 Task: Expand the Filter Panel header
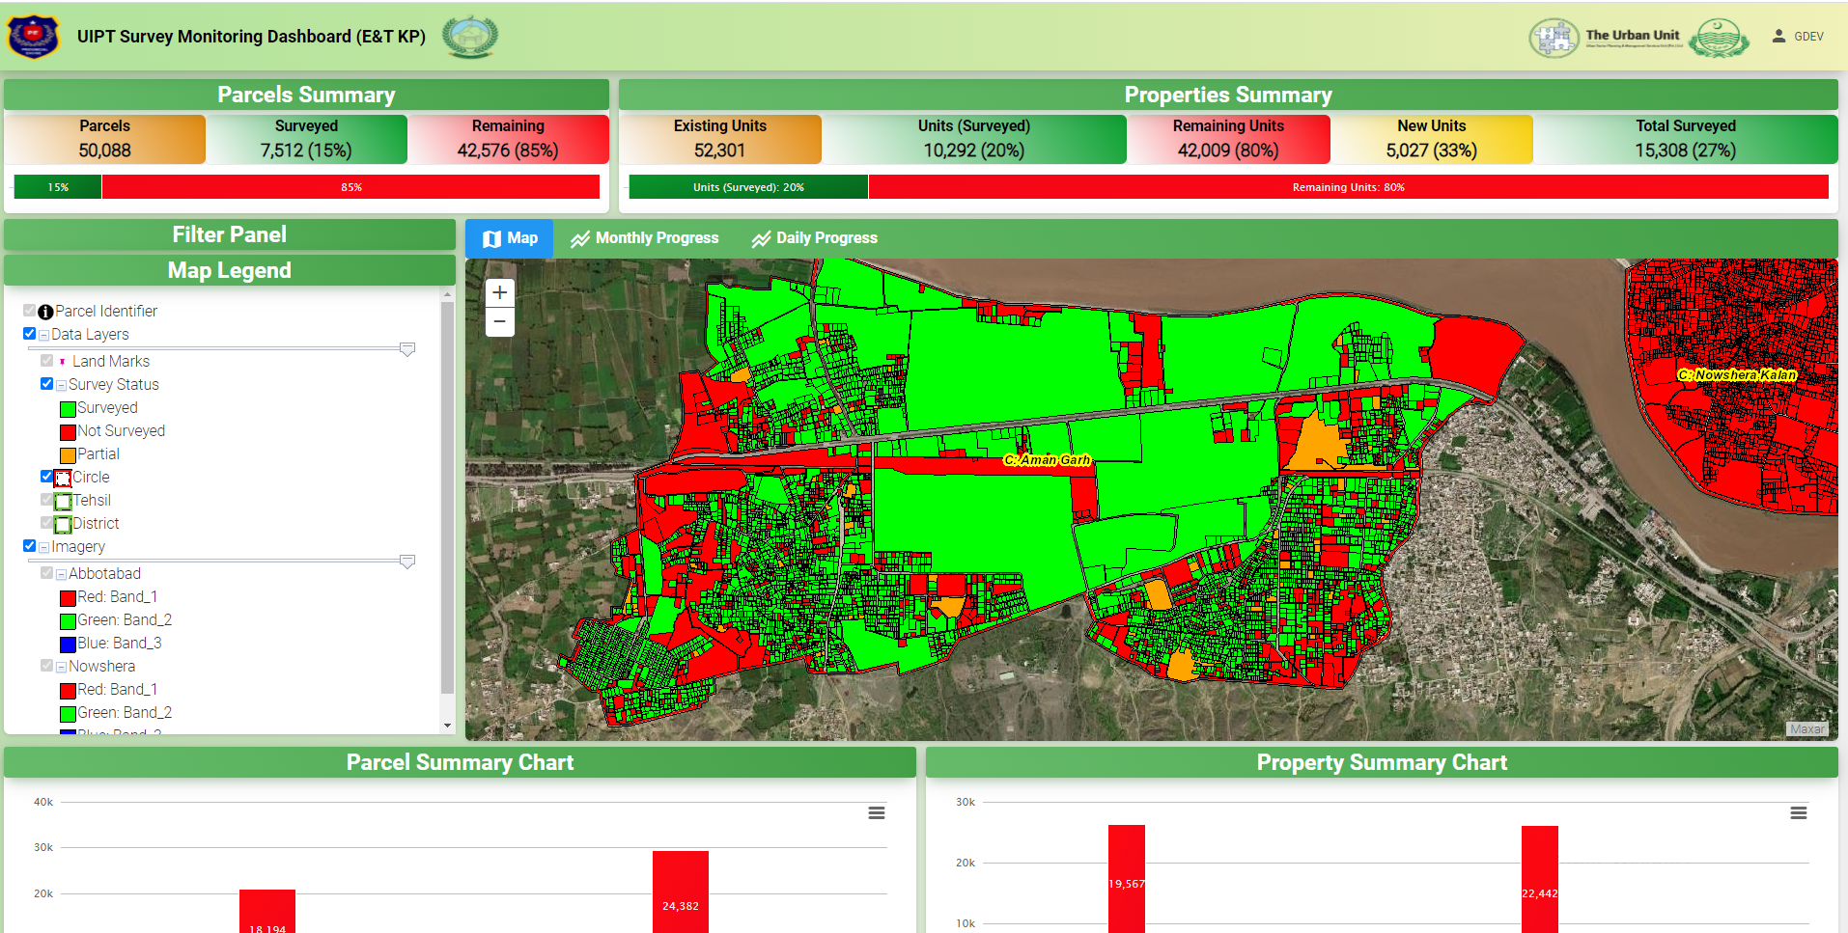(x=229, y=234)
